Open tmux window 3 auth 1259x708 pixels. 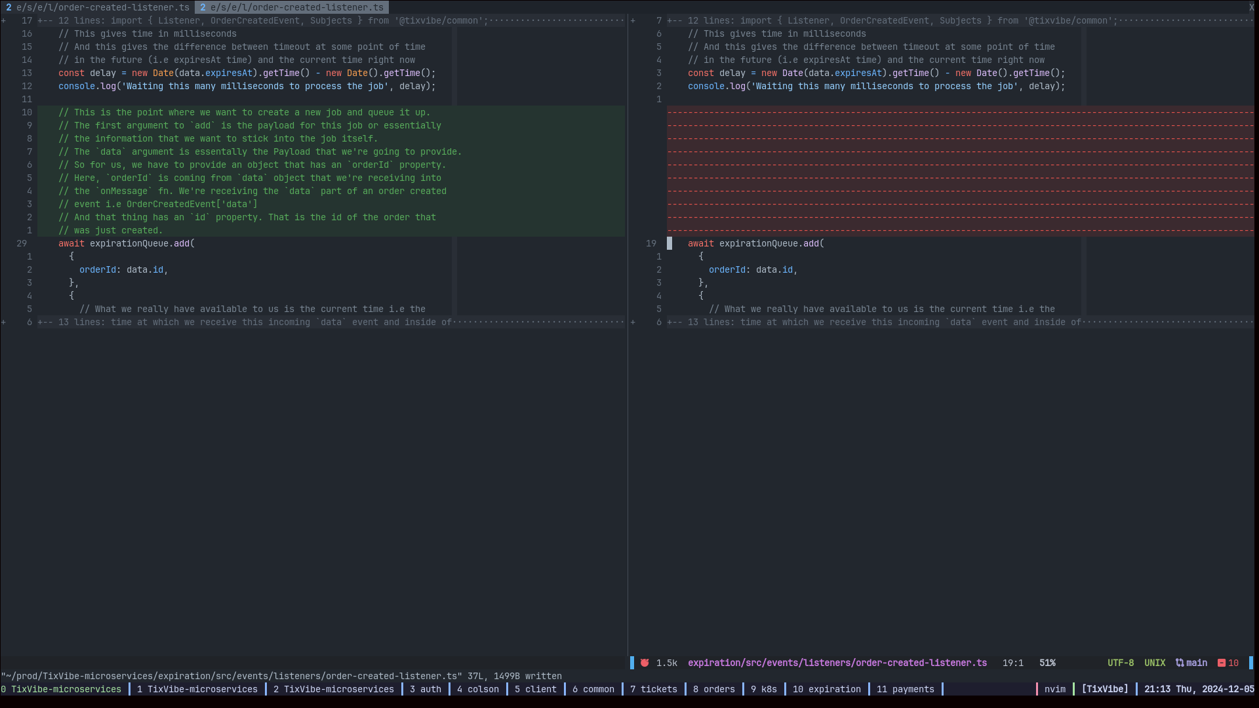click(x=425, y=689)
